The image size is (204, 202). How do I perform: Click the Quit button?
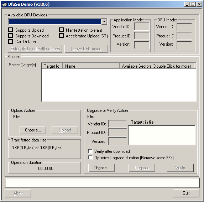point(186,193)
